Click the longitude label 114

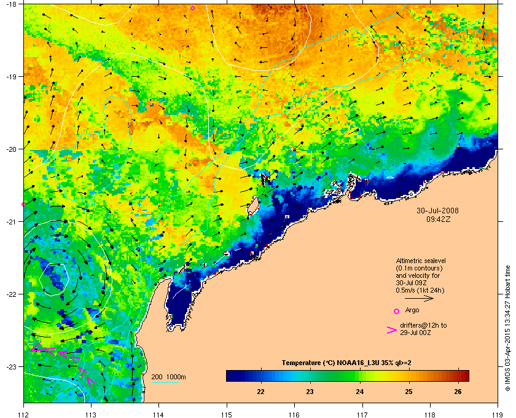(158, 414)
